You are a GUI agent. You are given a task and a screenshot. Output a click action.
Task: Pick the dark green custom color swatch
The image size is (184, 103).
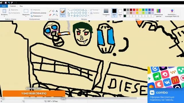(x=125, y=16)
